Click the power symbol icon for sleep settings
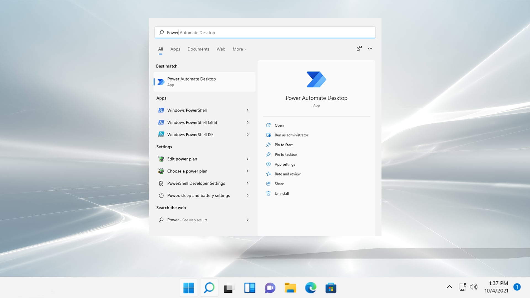530x298 pixels. [161, 195]
